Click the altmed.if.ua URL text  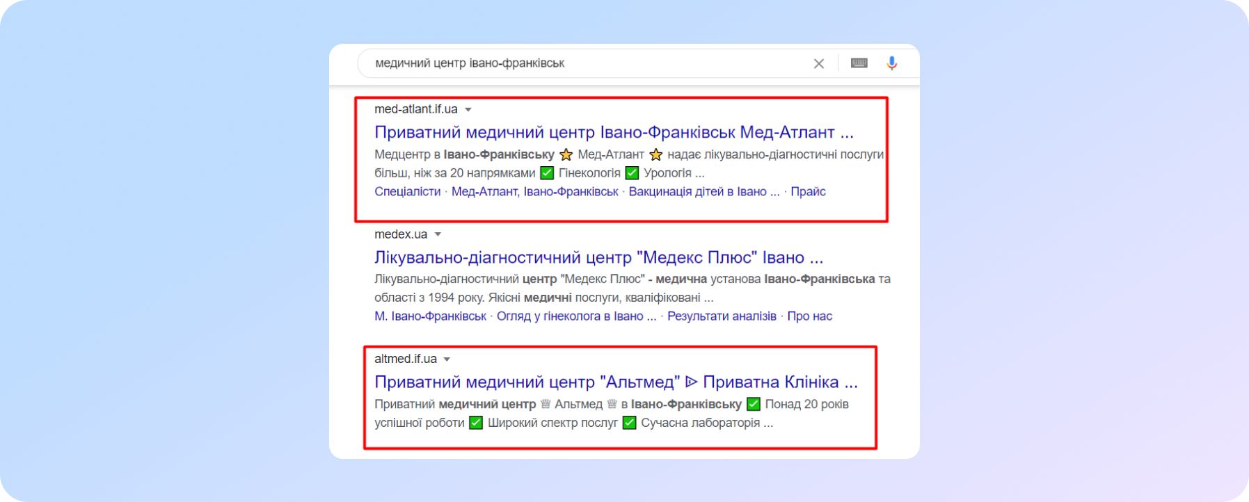coord(406,359)
